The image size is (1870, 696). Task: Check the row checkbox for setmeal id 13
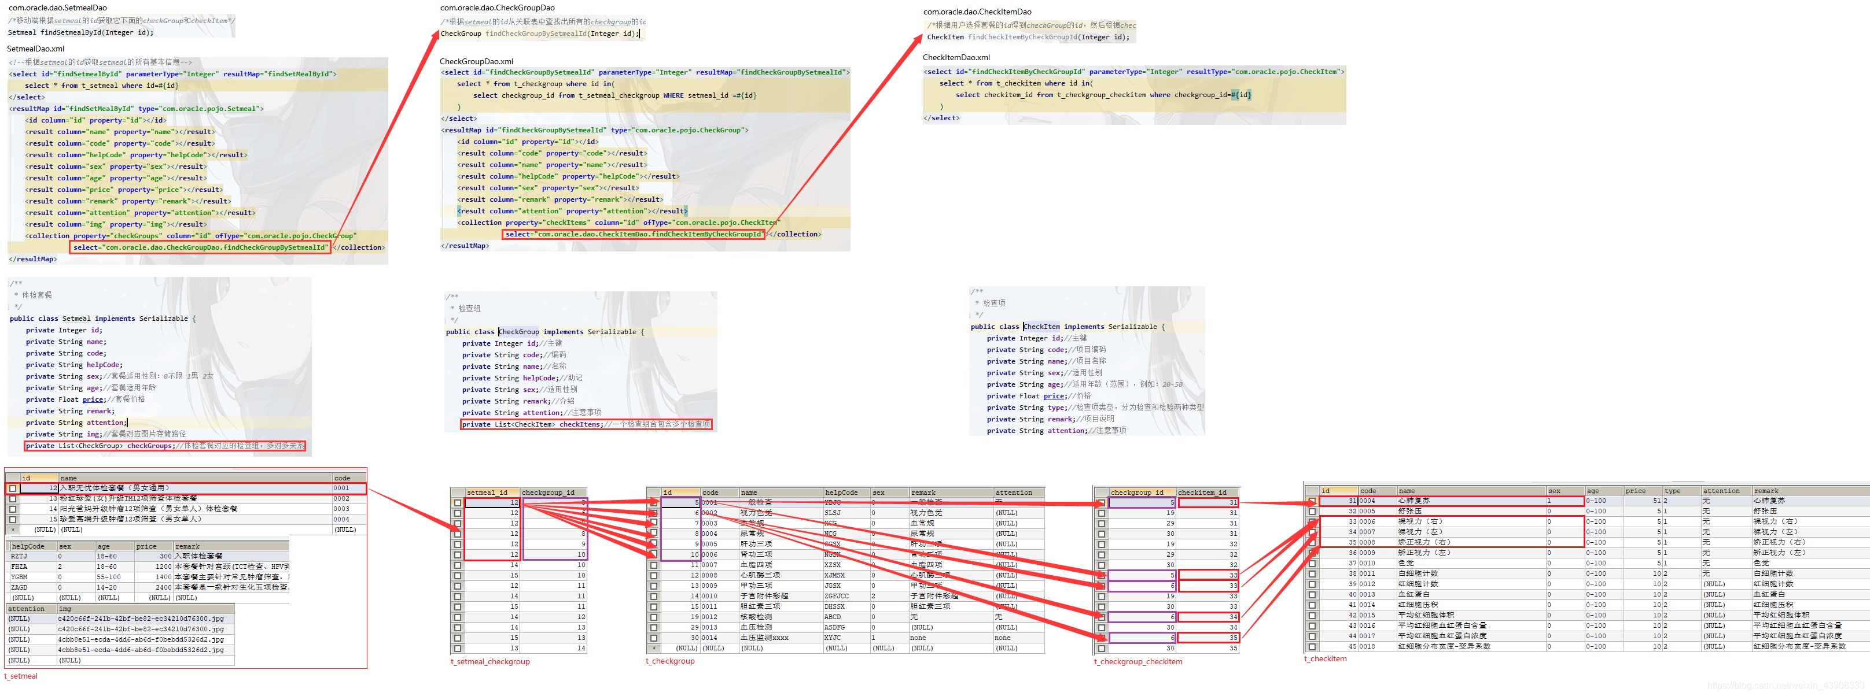click(12, 499)
